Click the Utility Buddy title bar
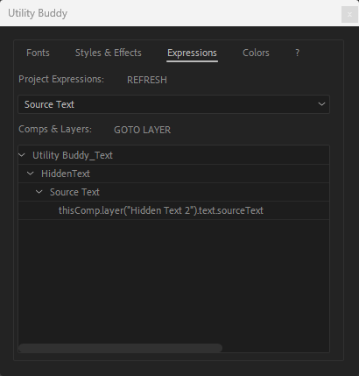Image resolution: width=359 pixels, height=376 pixels. 175,13
